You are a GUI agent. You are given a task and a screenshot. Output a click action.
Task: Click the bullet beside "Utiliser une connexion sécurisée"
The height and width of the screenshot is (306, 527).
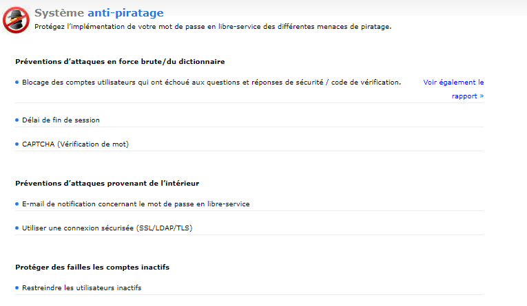(17, 228)
